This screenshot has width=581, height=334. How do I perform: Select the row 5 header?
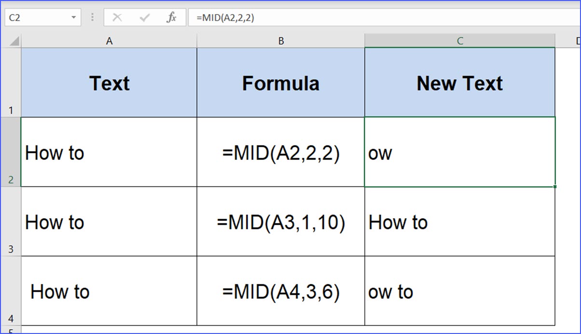click(x=11, y=331)
